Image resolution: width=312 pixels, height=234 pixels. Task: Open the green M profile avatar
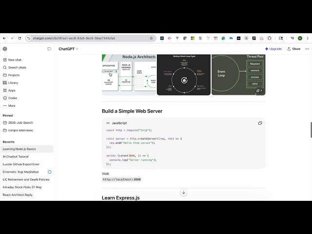[300, 38]
